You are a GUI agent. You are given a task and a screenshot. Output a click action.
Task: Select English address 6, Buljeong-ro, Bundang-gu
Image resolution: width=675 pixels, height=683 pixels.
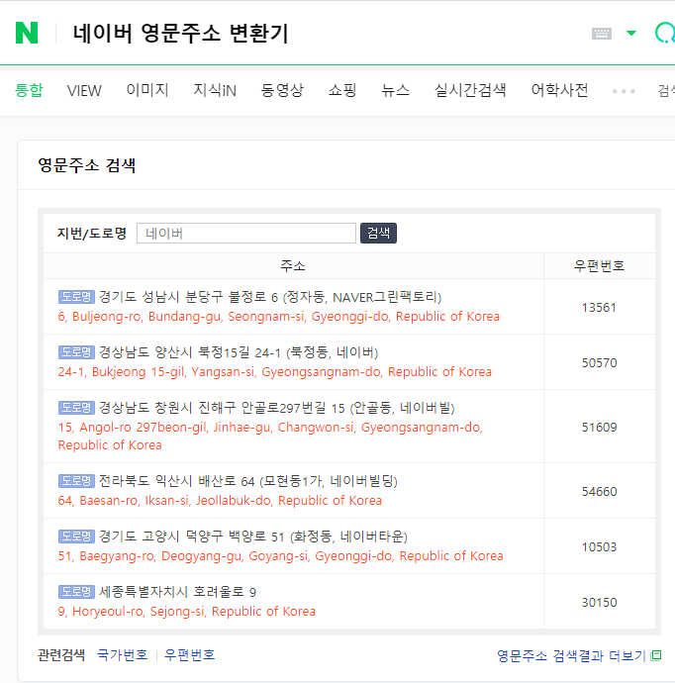pyautogui.click(x=279, y=316)
